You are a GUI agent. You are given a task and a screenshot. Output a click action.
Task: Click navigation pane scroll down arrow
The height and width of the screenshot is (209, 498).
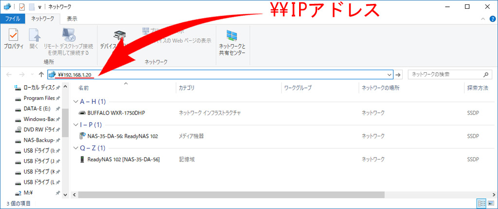[x=65, y=194]
